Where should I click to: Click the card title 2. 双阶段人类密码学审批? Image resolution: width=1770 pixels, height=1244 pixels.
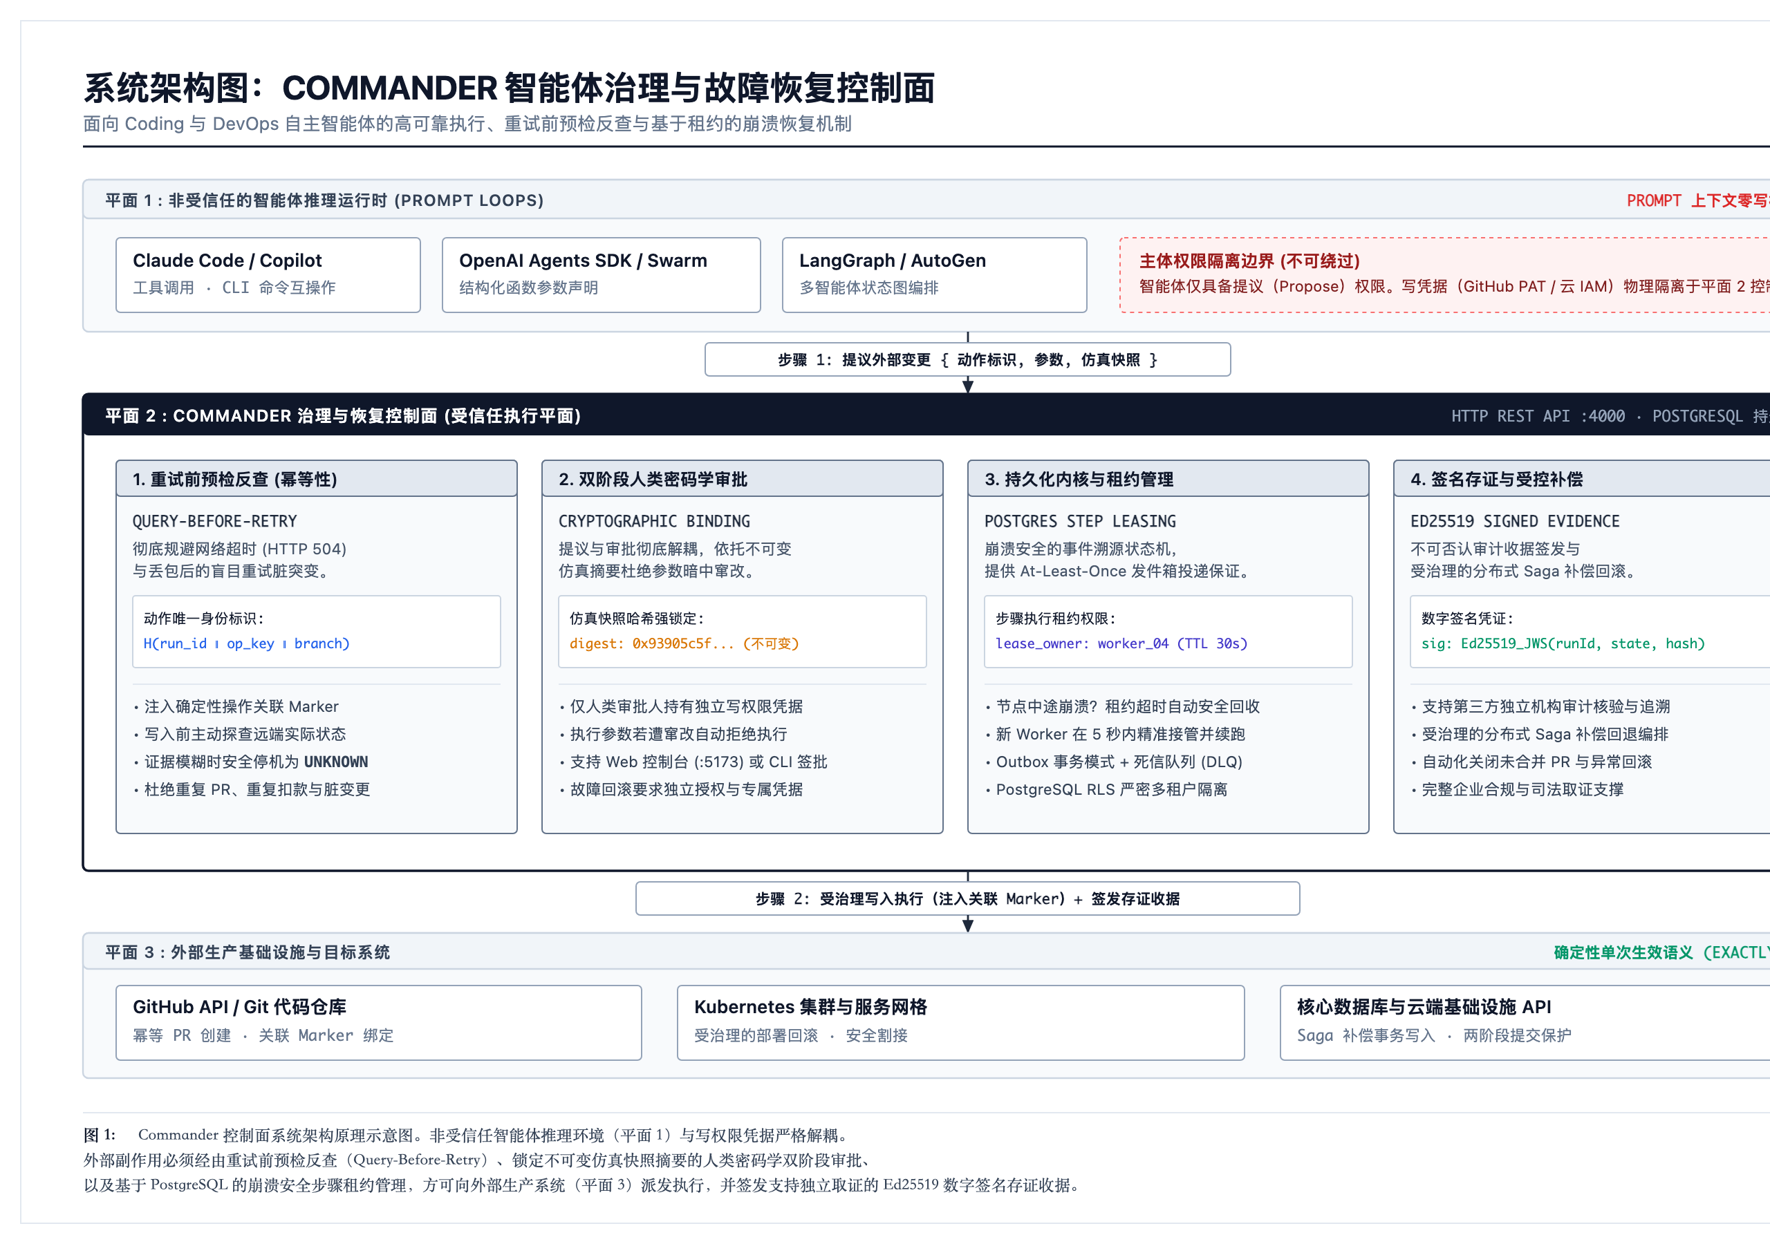tap(653, 479)
